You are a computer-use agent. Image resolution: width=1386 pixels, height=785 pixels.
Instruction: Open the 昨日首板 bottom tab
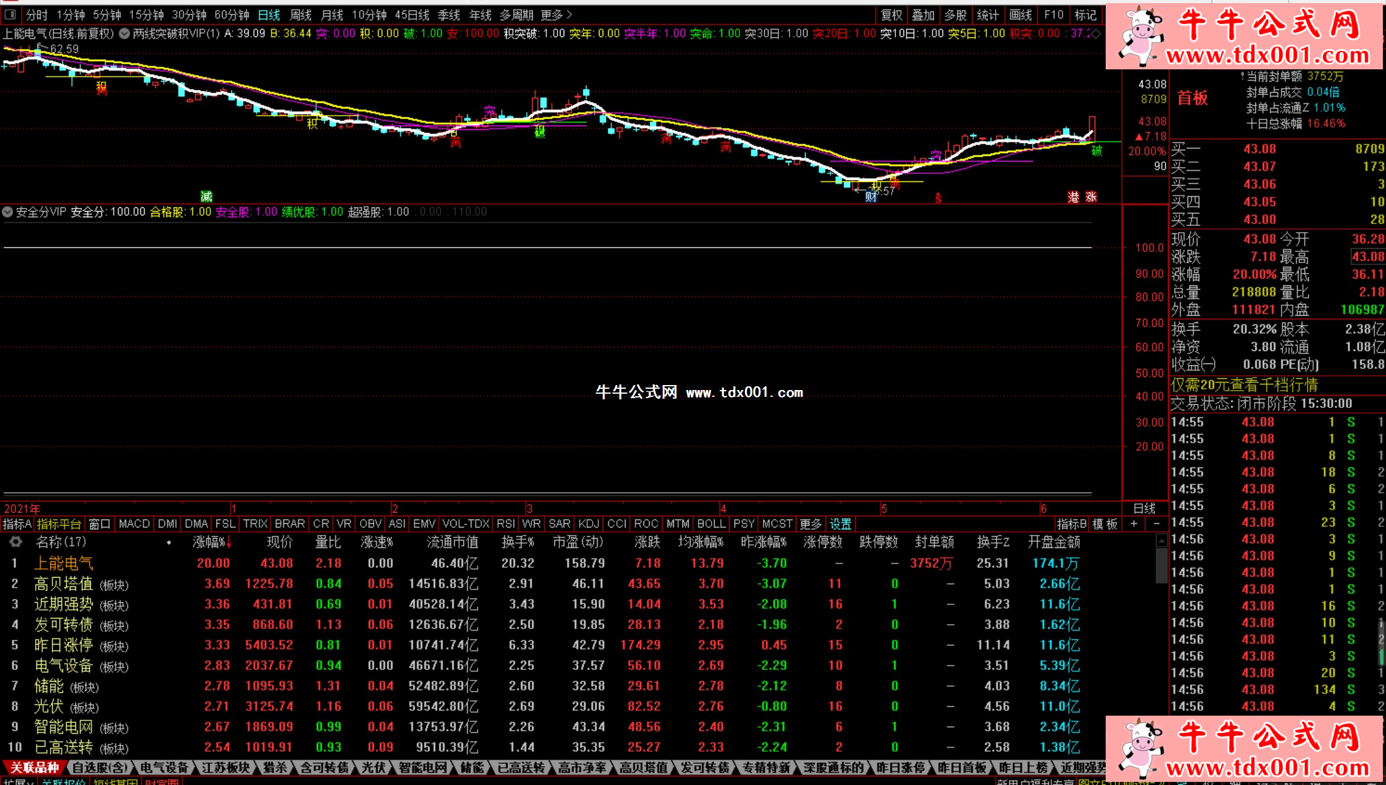[962, 767]
